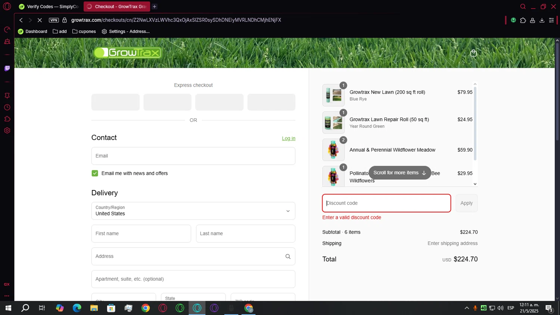This screenshot has height=315, width=560.
Task: Uncheck Email me with news and offers
Action: 95,173
